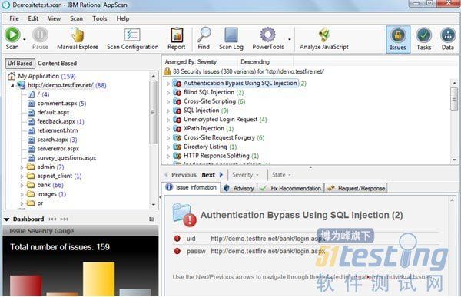Open the View menu
The image size is (461, 297).
(54, 18)
